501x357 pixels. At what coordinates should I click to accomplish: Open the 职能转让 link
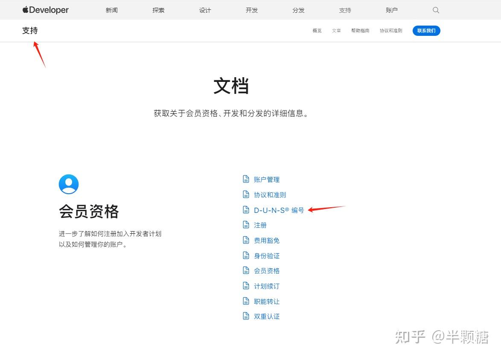(x=267, y=301)
